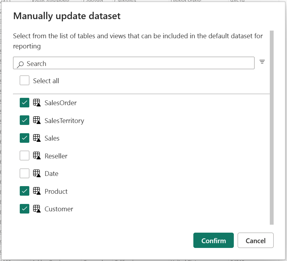Click the SalesTerritory table icon
This screenshot has height=261, width=287.
click(x=37, y=120)
